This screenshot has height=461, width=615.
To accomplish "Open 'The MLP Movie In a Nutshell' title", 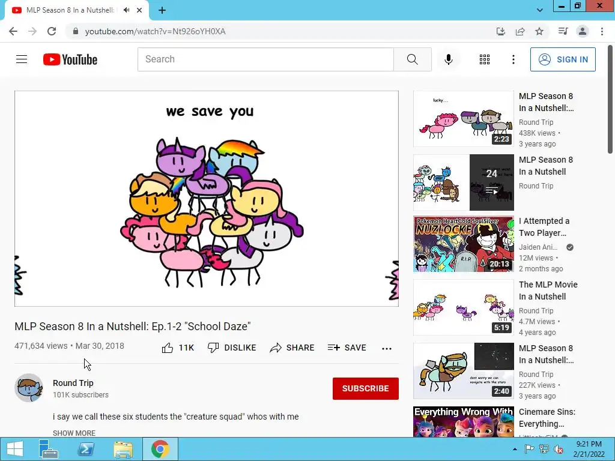I will [548, 291].
